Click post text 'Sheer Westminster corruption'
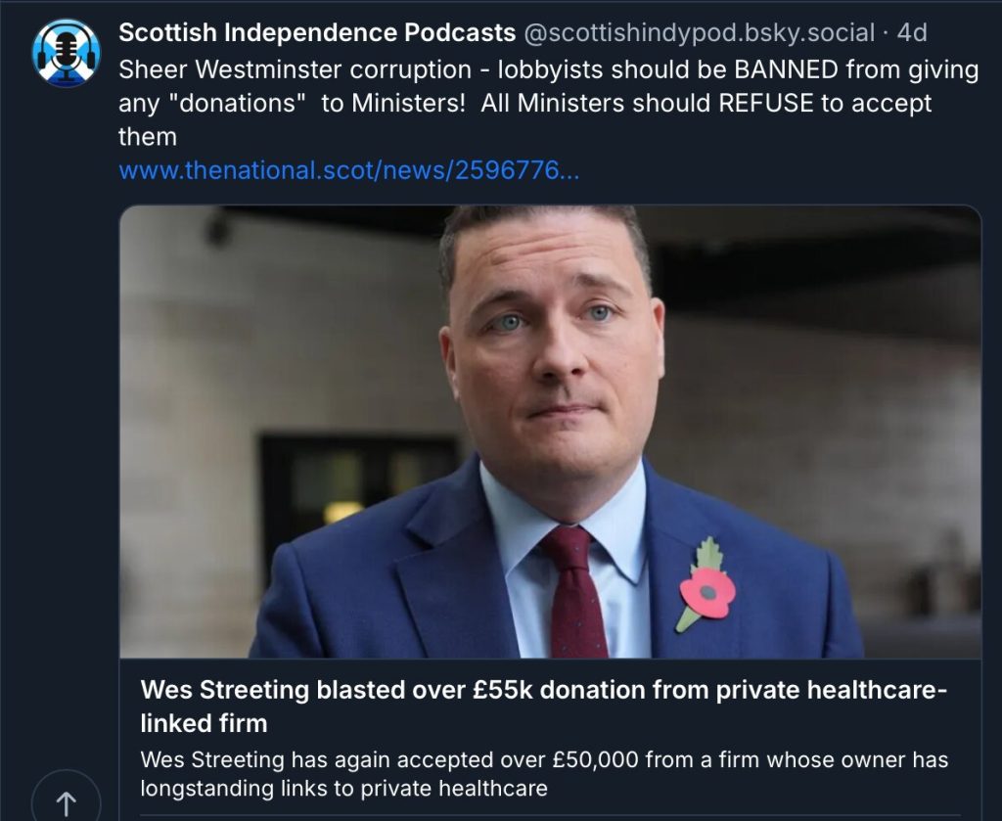The width and height of the screenshot is (1002, 821). [x=296, y=69]
